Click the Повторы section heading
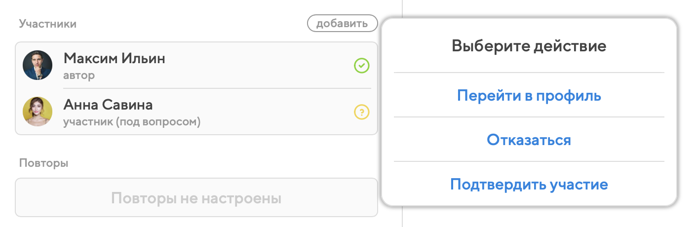 coord(43,163)
